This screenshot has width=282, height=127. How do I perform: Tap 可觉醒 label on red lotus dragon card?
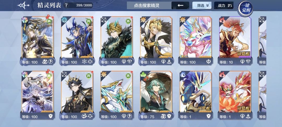[244, 108]
